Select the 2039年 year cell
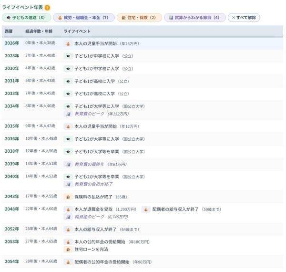Viewport: 286px width, 272px height. click(x=12, y=164)
